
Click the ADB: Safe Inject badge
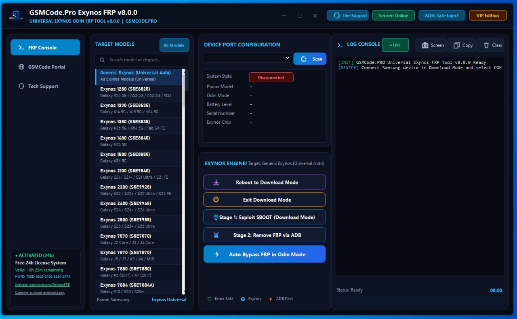[442, 15]
